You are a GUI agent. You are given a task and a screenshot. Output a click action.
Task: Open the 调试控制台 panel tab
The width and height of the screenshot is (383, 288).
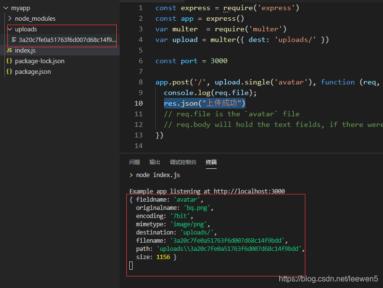click(183, 162)
